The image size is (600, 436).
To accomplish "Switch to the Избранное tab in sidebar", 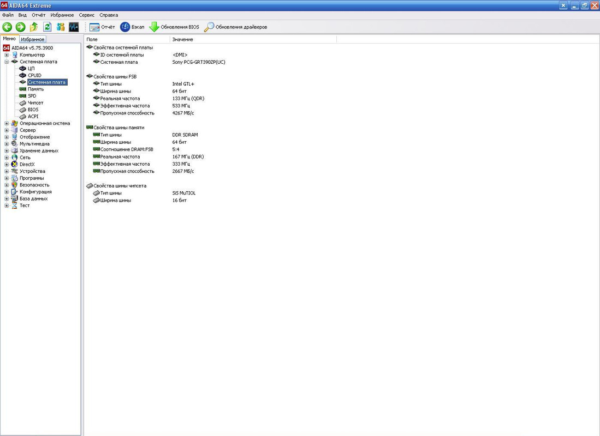I will (x=33, y=39).
